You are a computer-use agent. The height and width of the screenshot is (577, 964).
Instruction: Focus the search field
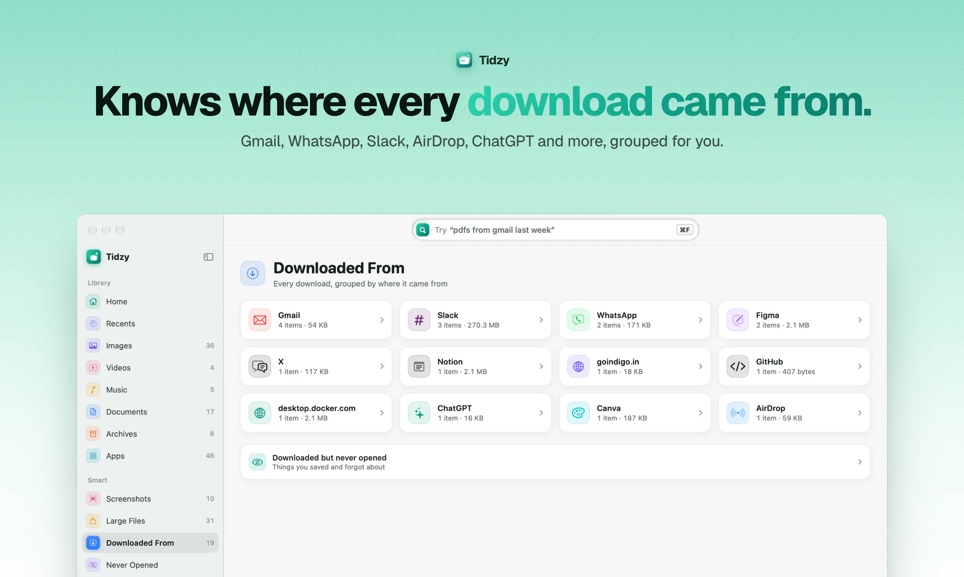tap(555, 230)
